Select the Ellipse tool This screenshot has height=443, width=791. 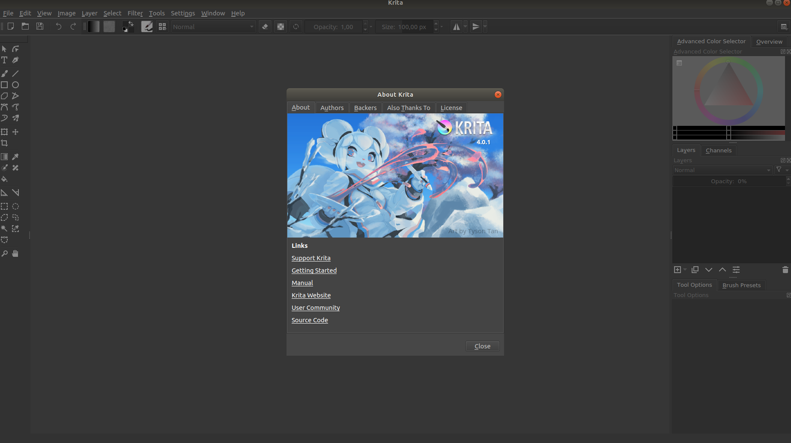[15, 85]
